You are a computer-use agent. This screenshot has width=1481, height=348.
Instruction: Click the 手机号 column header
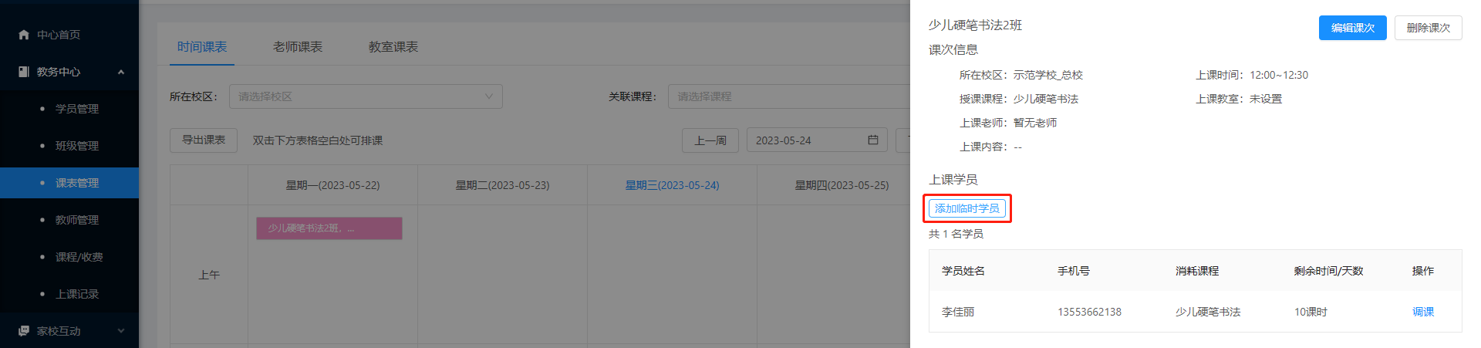coord(1074,271)
